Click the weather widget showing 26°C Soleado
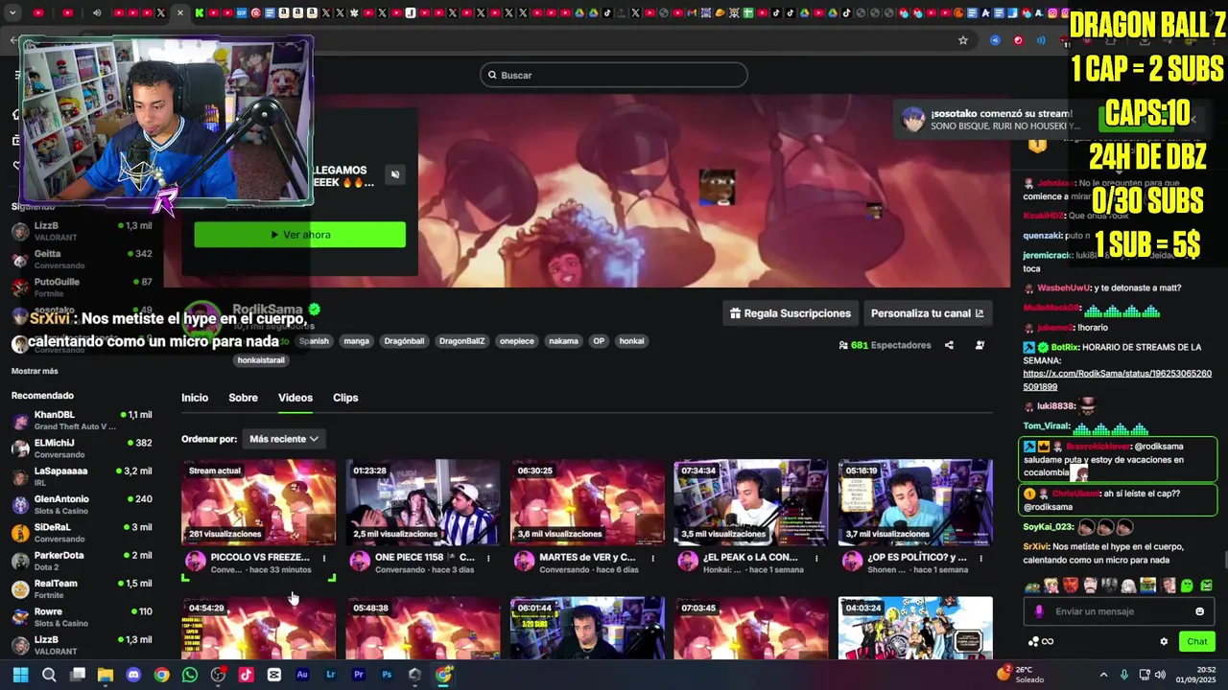This screenshot has height=690, width=1228. point(1021,675)
